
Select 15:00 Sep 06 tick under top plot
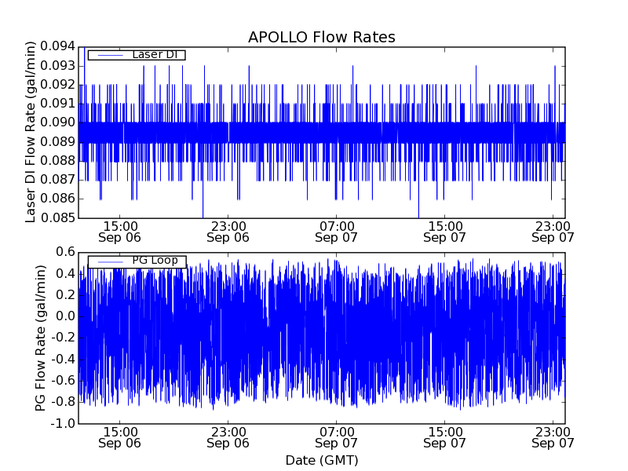click(119, 231)
